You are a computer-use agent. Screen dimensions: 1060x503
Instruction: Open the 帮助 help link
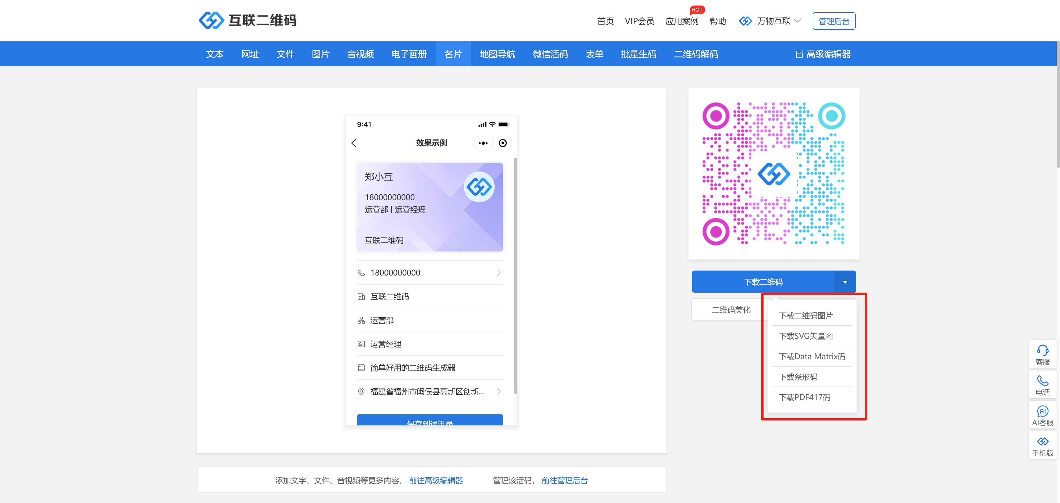(x=718, y=21)
